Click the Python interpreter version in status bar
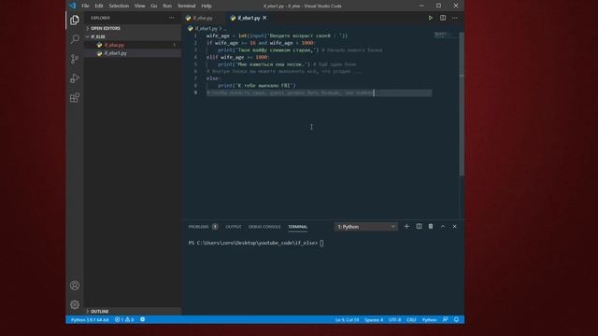The image size is (598, 336). pos(90,319)
